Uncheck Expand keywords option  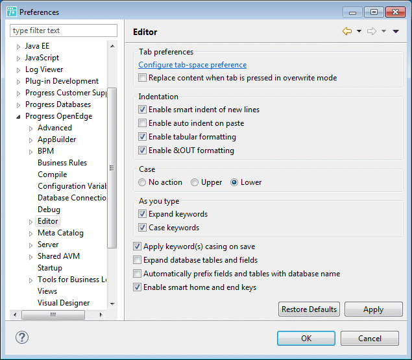point(142,214)
